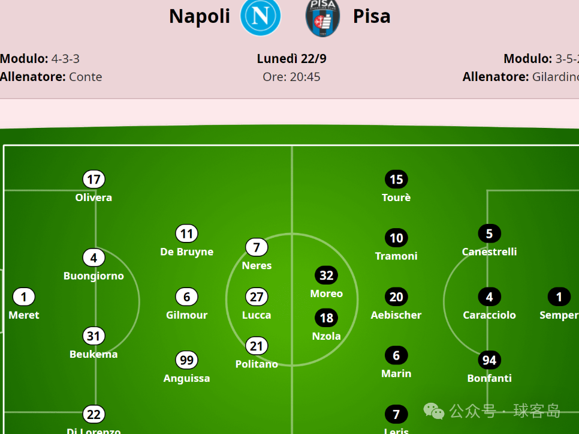Click the Aebischer player name label

pyautogui.click(x=396, y=315)
